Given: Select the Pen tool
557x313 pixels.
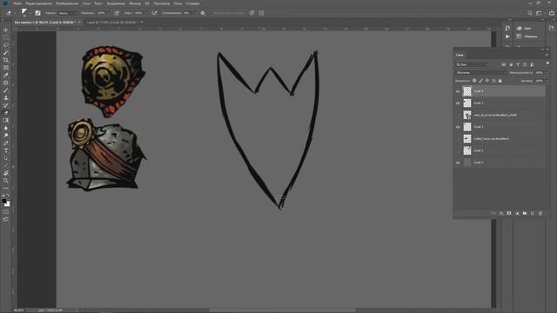Looking at the screenshot, I should [x=6, y=143].
